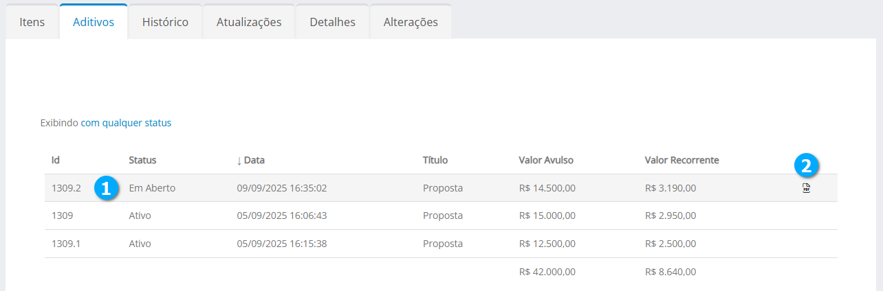The height and width of the screenshot is (291, 883).
Task: Go to the Atualizações tab
Action: (249, 22)
